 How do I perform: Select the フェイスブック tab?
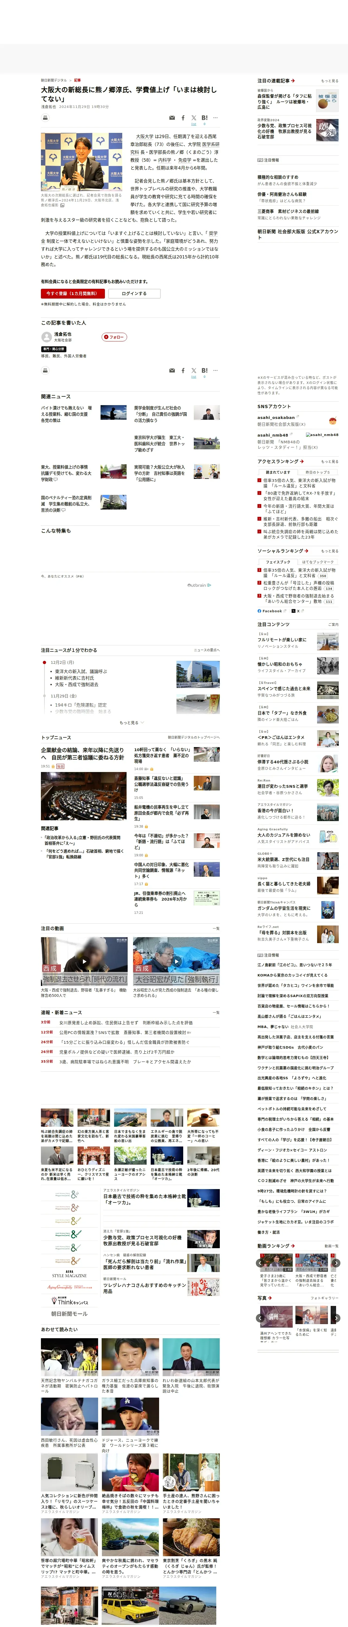[x=278, y=562]
